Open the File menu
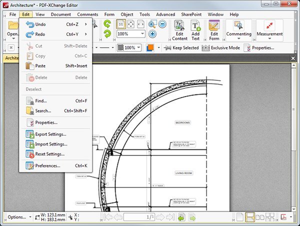The width and height of the screenshot is (300, 226). [13, 14]
